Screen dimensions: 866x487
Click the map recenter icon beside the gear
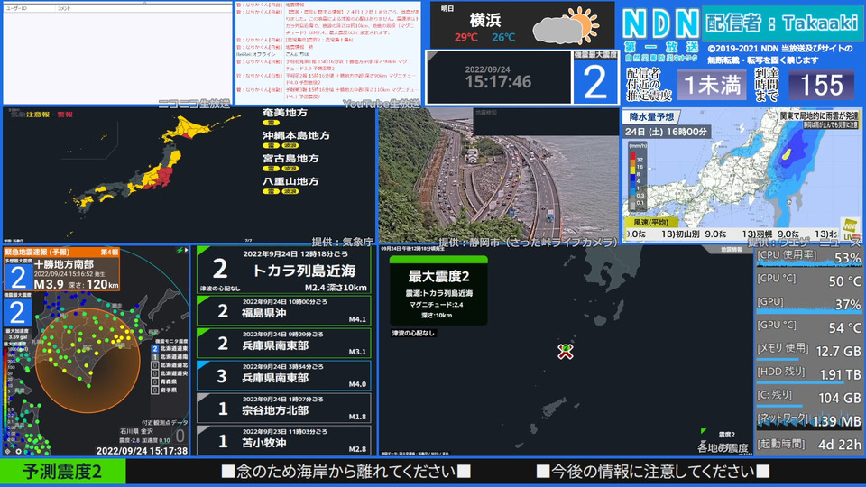(x=8, y=451)
